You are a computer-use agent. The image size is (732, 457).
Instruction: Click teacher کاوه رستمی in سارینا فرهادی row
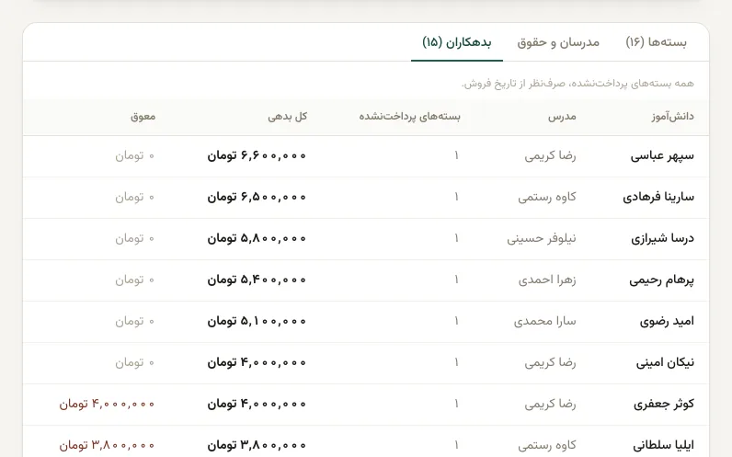(546, 198)
